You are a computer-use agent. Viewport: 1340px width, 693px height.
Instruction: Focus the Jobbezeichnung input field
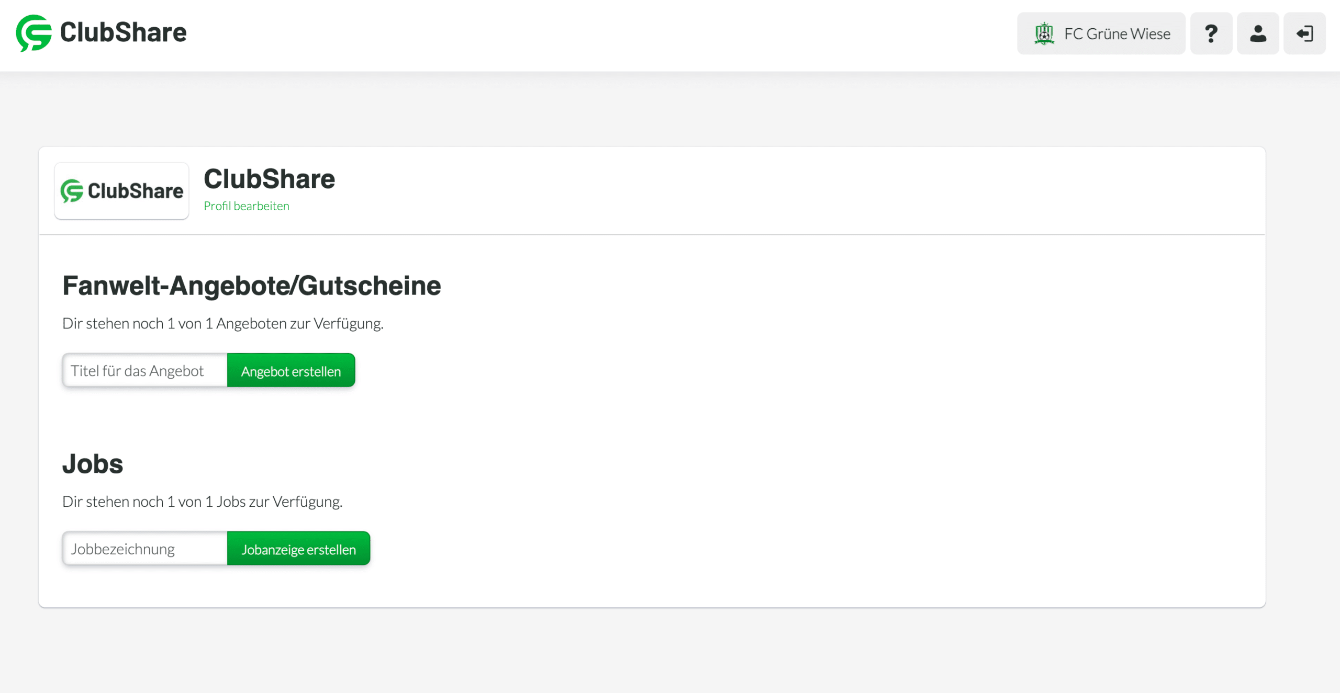(145, 548)
